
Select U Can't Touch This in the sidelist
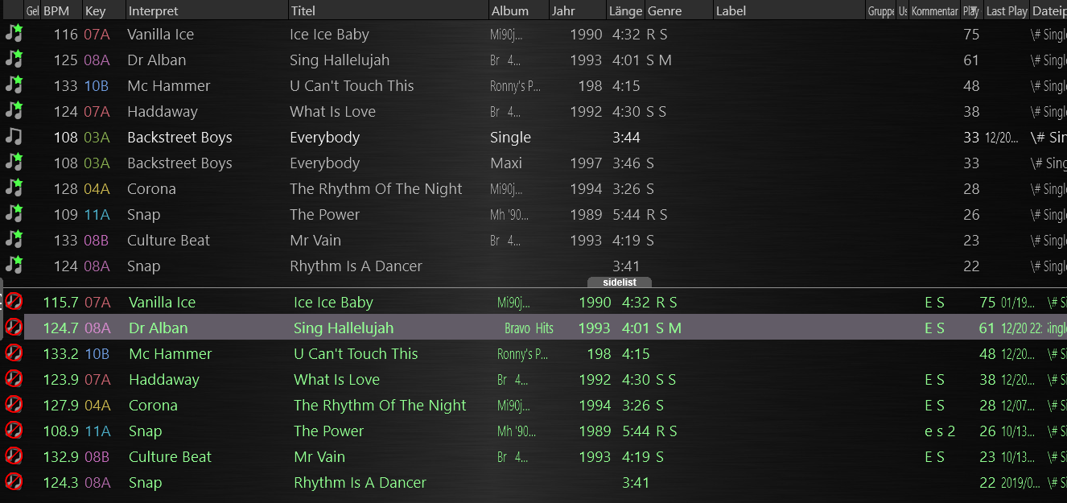(356, 353)
